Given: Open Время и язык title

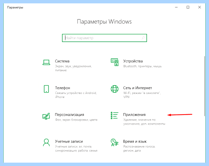Looking at the screenshot, I should pos(135,141).
